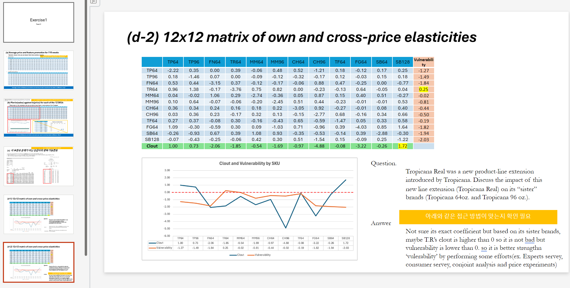This screenshot has height=288, width=570.
Task: Click the TP64 row header in the matrix
Action: (x=152, y=70)
